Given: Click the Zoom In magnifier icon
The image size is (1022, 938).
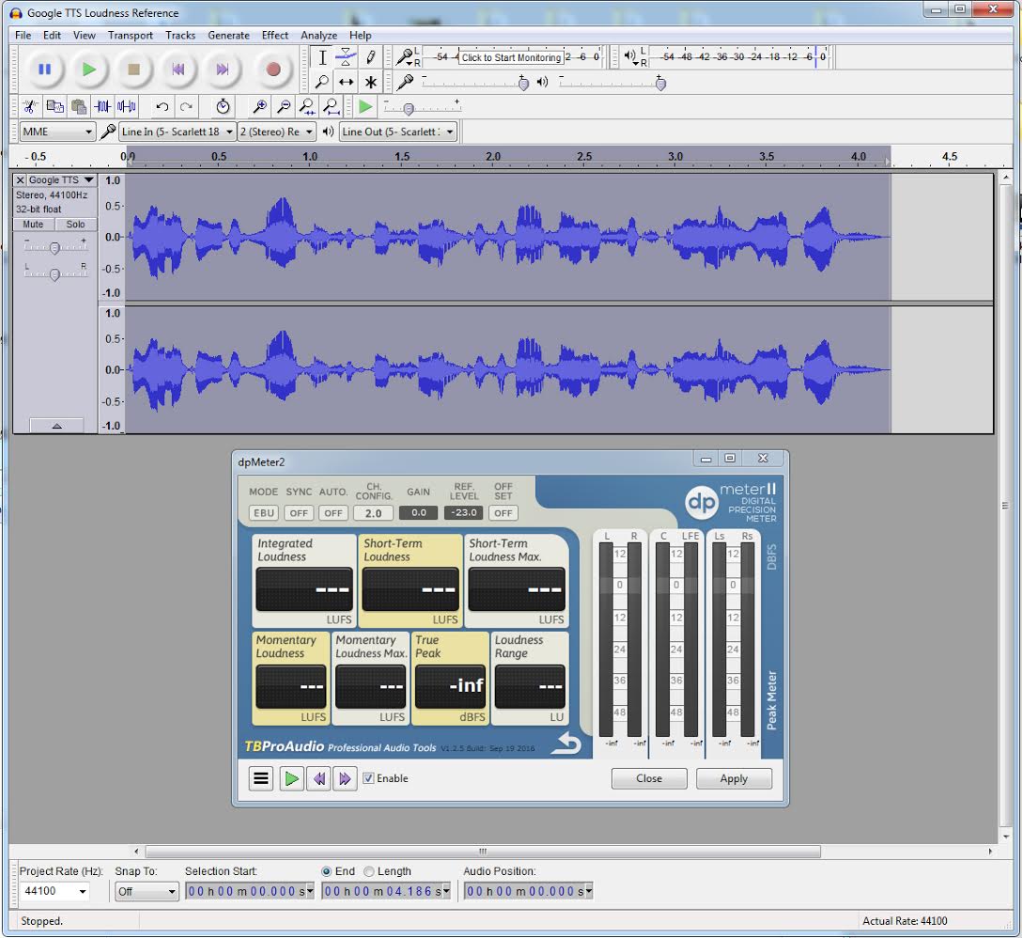Looking at the screenshot, I should (260, 107).
